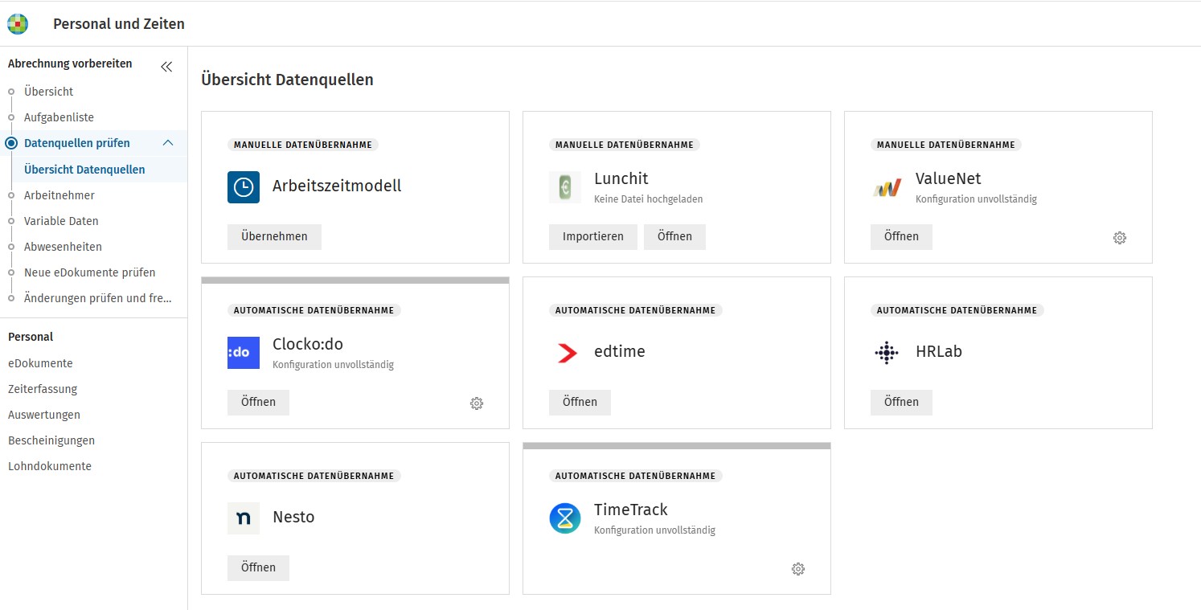The image size is (1201, 610).
Task: Open Abwesenheiten step
Action: pyautogui.click(x=63, y=247)
